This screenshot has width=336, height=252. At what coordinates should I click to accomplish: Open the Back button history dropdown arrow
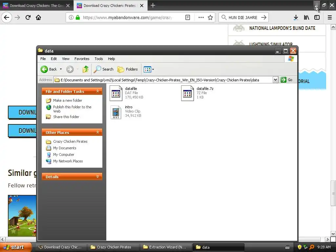tap(61, 69)
